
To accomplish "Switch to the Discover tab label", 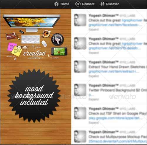I will [113, 4].
